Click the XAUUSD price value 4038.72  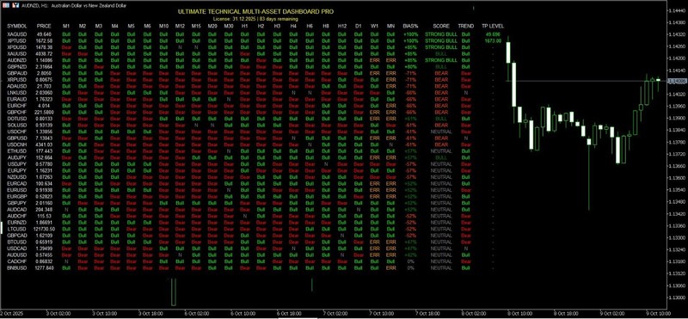click(45, 53)
